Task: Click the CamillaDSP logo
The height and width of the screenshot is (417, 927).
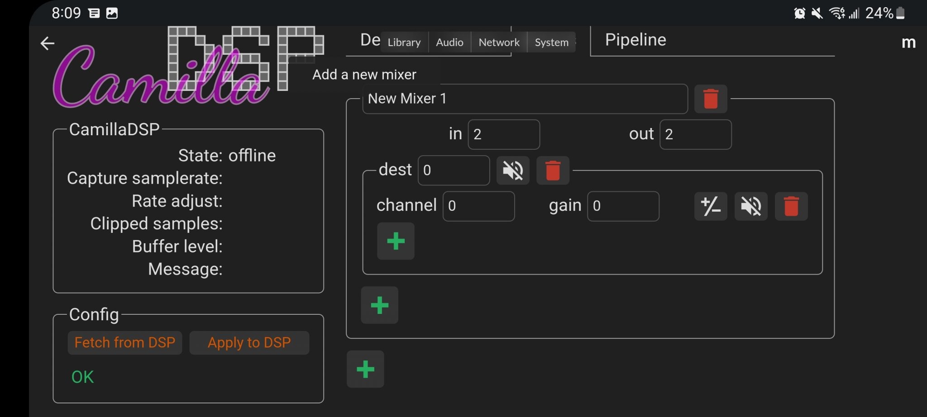Action: [x=188, y=66]
